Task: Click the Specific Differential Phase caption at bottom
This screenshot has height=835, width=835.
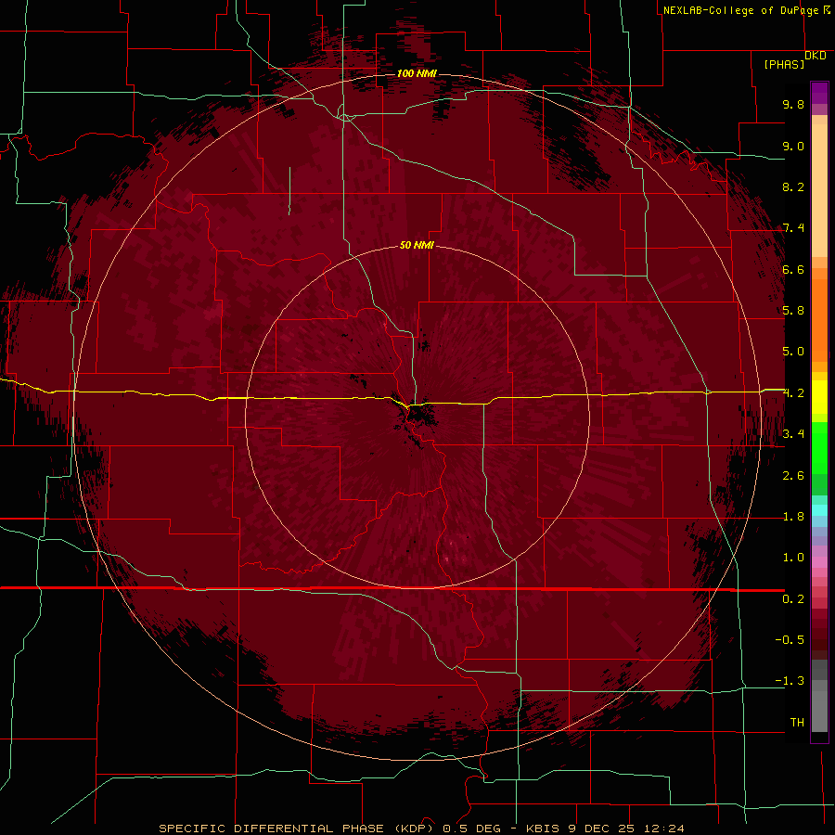Action: (x=422, y=829)
